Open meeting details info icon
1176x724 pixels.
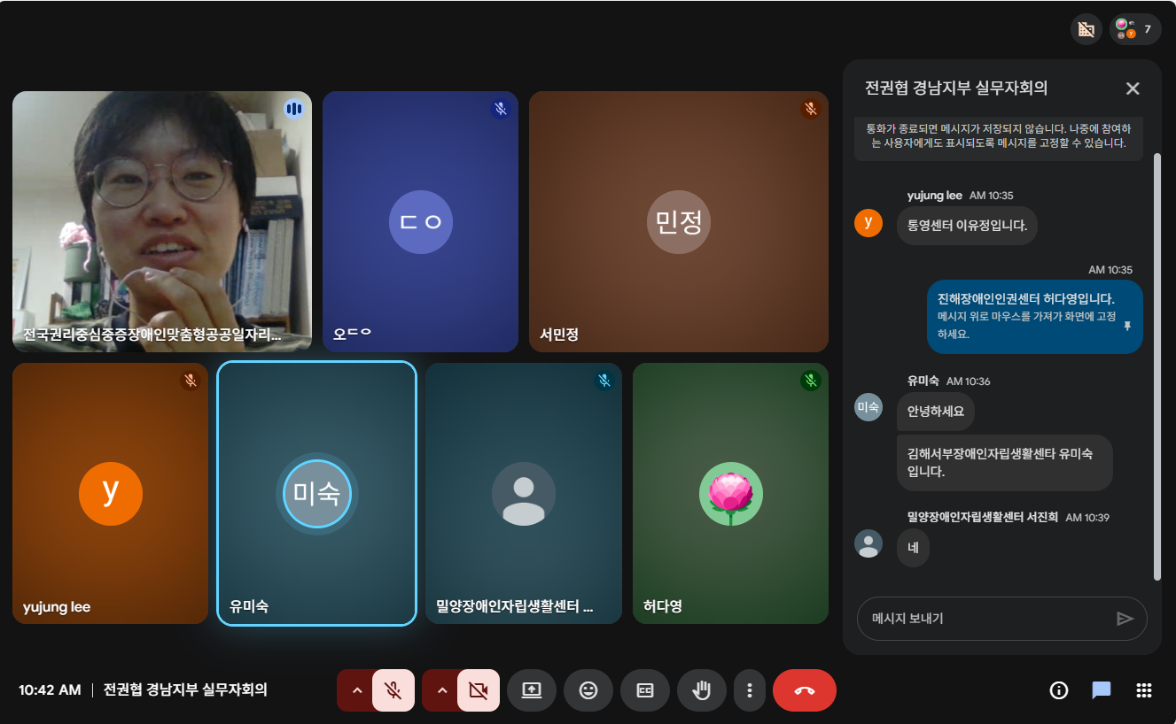pos(1058,690)
